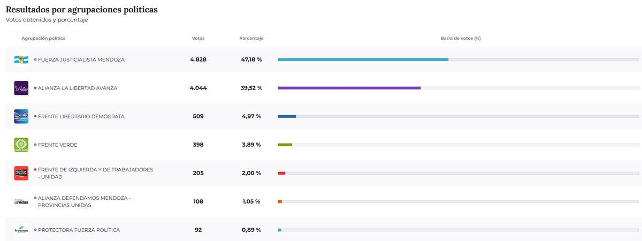Viewport: 642px width, 241px height.
Task: Click the Frente de Izquierda red logo
Action: (x=21, y=173)
